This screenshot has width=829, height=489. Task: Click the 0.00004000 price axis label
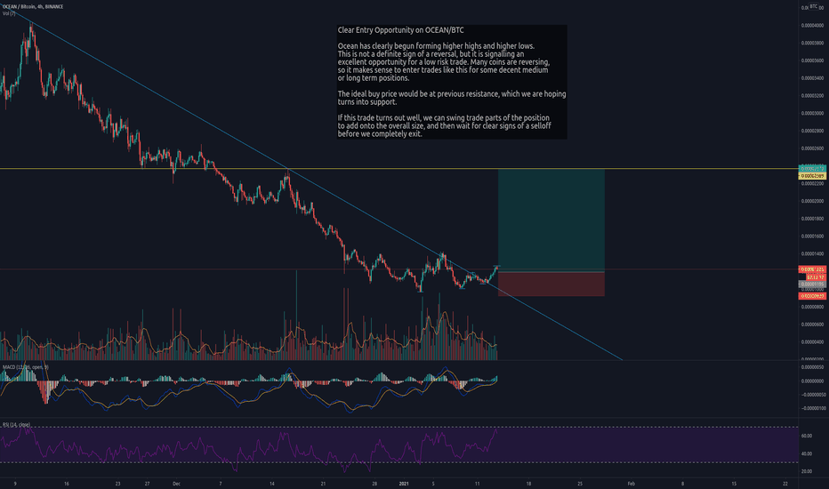coord(812,26)
